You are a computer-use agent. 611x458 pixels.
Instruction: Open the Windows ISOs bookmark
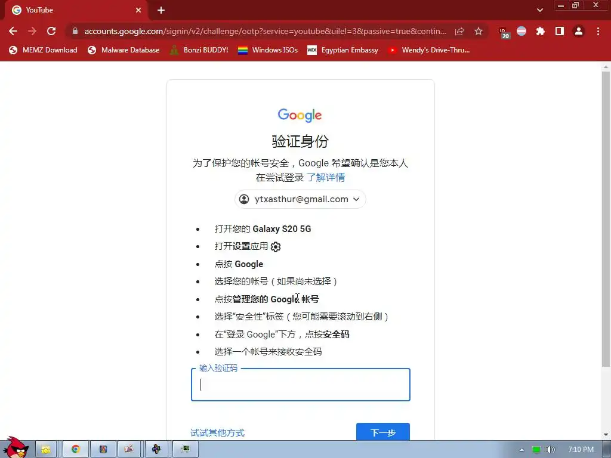[268, 50]
